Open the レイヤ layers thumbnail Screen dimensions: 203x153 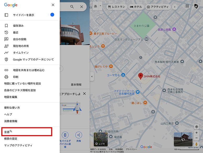101,139
